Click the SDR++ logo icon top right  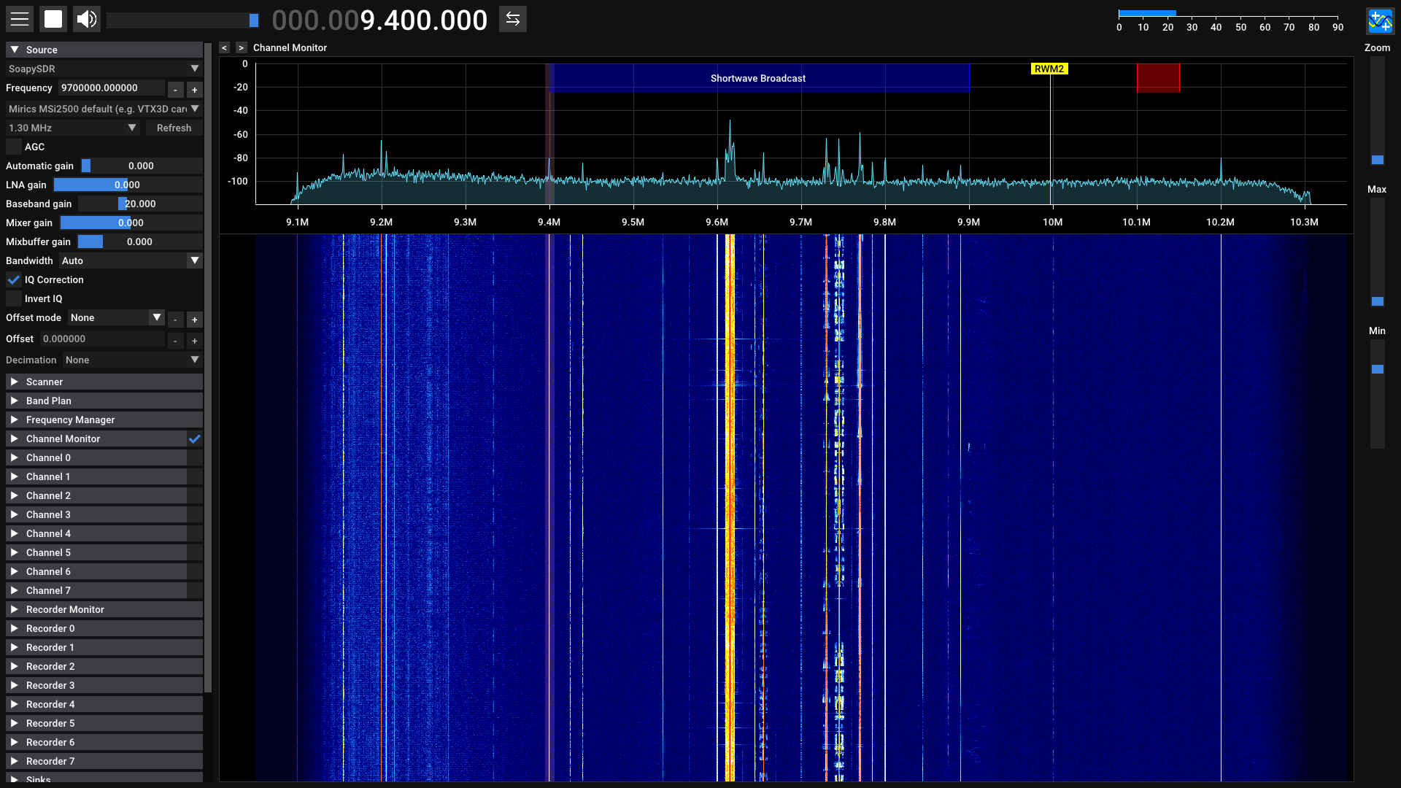1379,20
